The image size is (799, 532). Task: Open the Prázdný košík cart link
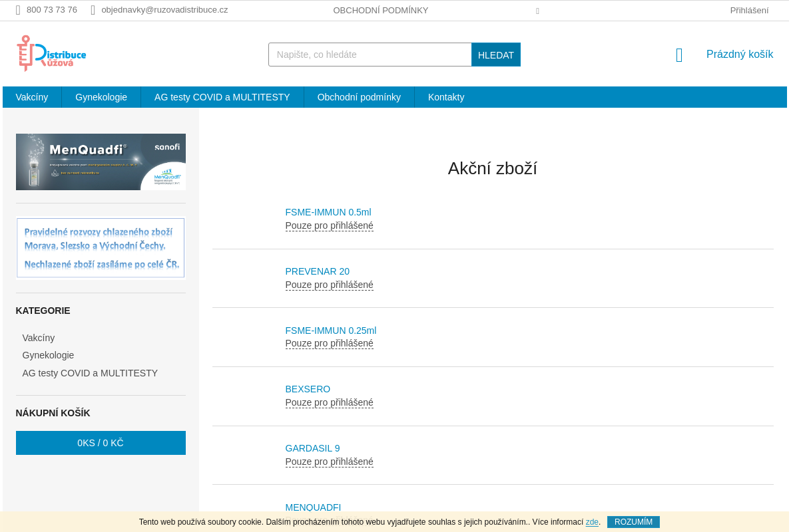coord(740,55)
